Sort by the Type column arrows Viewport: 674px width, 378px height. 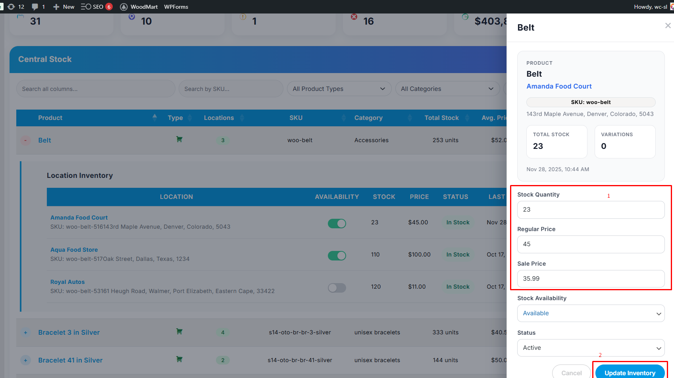click(190, 118)
